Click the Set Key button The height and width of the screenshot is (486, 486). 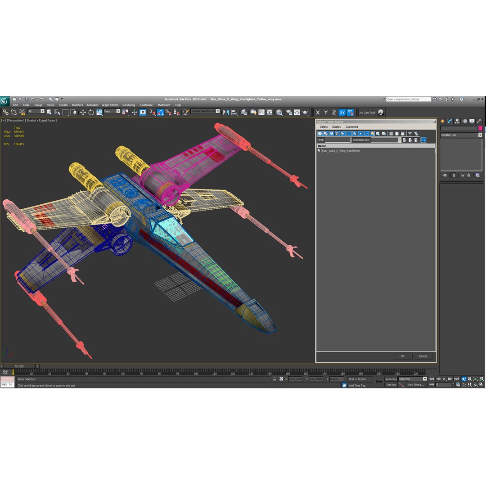pos(391,385)
